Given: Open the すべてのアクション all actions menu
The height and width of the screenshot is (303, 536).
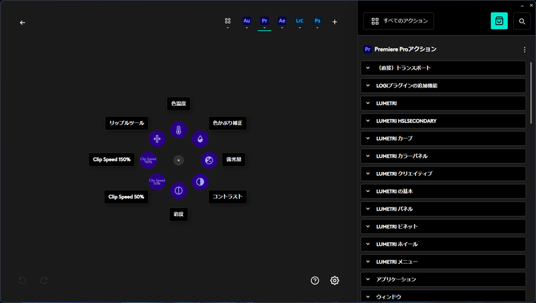Looking at the screenshot, I should (x=399, y=21).
